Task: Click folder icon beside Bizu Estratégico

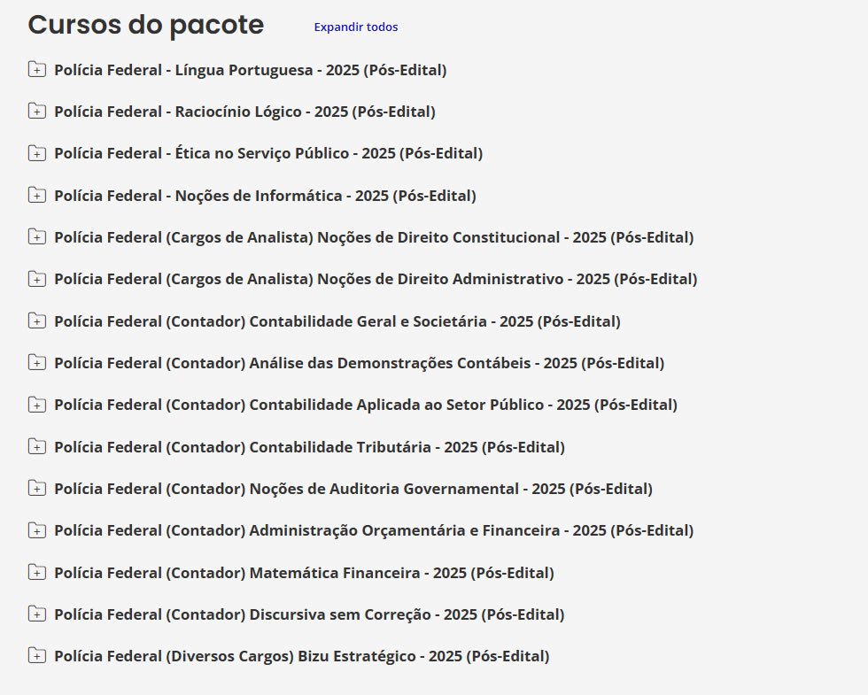Action: pyautogui.click(x=36, y=656)
